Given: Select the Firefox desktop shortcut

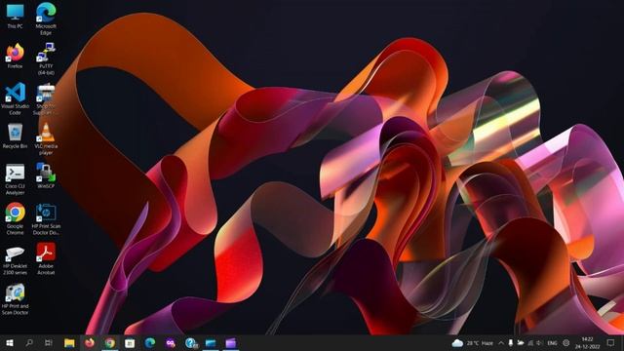Looking at the screenshot, I should [x=16, y=56].
